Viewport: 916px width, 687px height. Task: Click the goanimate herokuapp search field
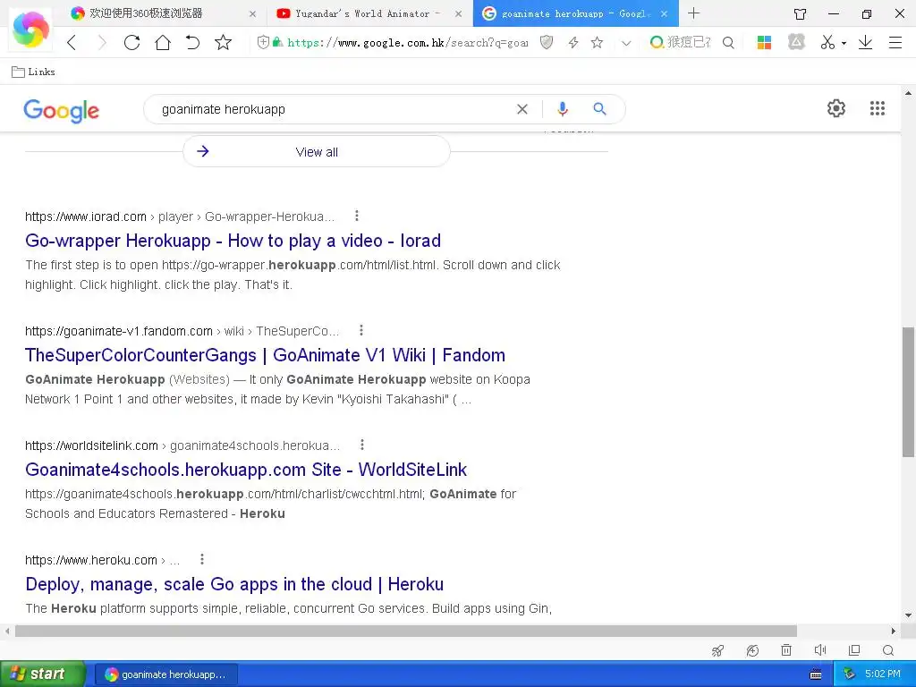click(333, 109)
